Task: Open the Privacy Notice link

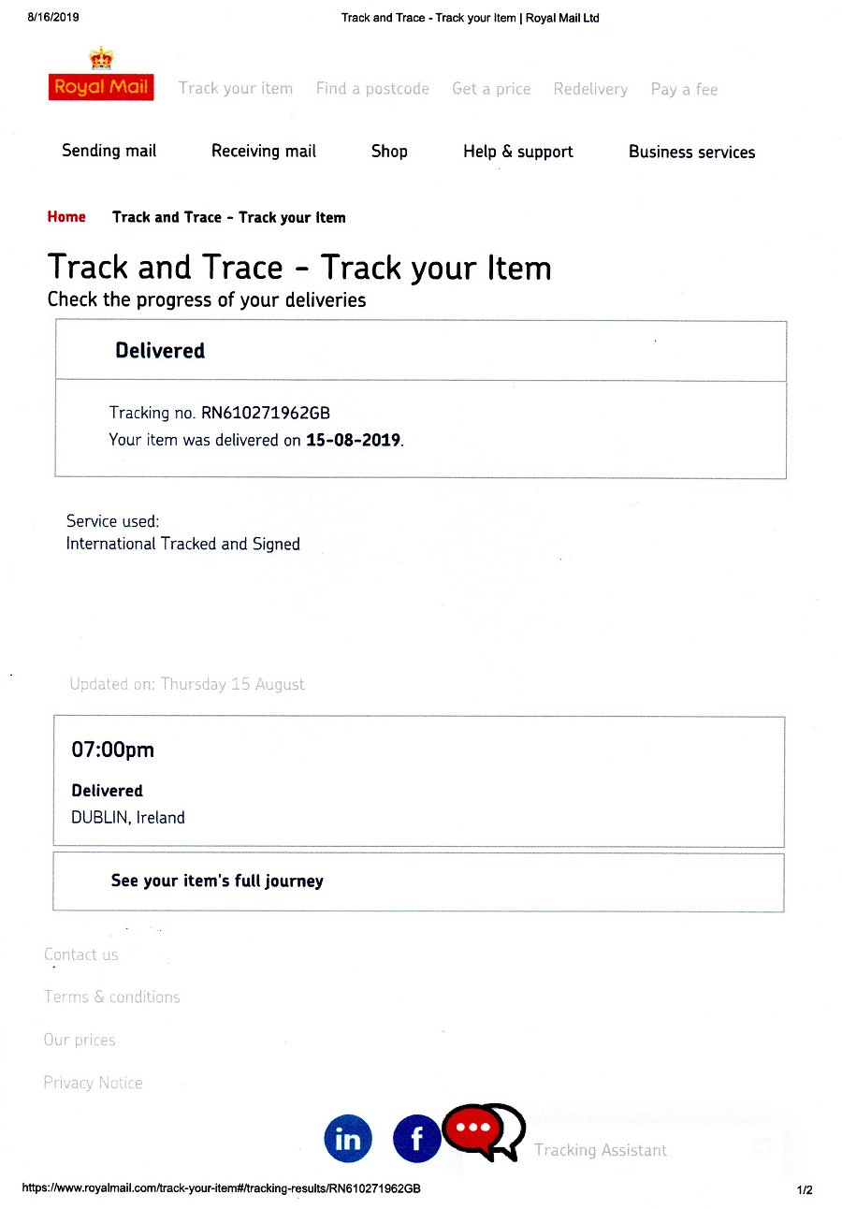Action: click(x=94, y=1083)
